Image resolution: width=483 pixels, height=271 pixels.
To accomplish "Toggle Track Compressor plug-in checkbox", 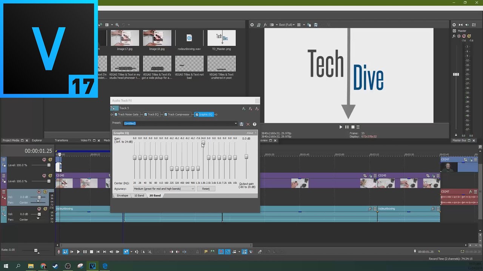I will tap(166, 114).
